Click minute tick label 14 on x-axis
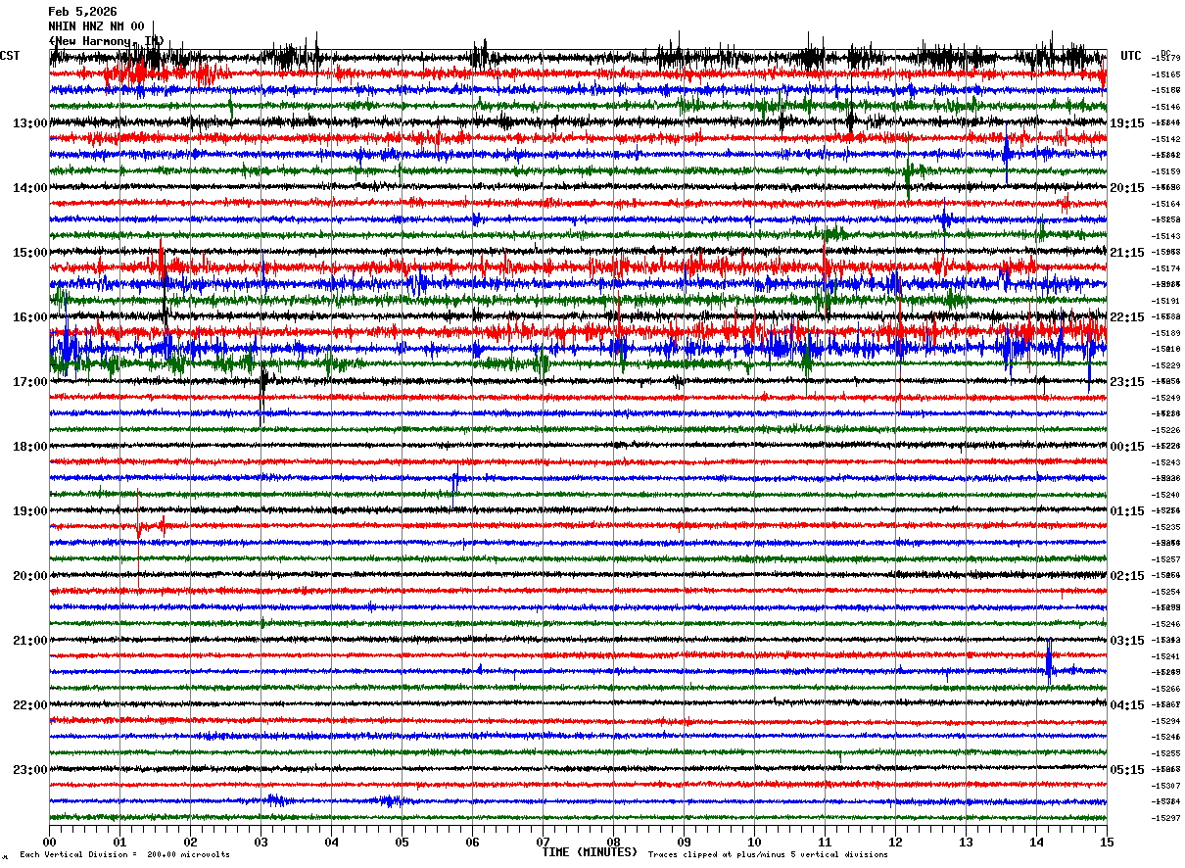 tap(1036, 842)
